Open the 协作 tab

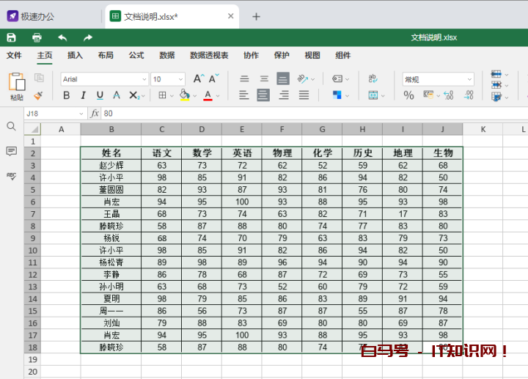tap(252, 55)
